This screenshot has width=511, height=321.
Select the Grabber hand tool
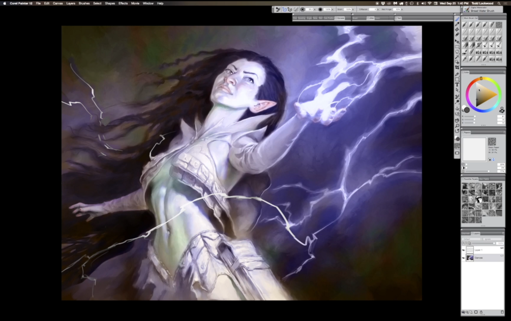pyautogui.click(x=457, y=120)
